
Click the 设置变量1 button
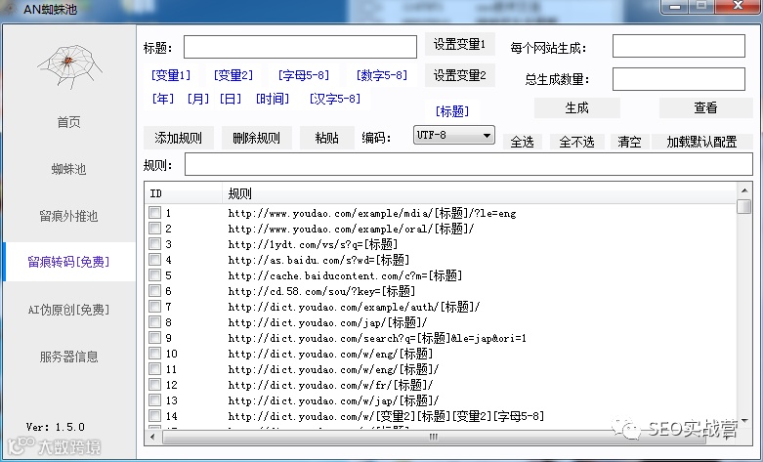pos(460,44)
